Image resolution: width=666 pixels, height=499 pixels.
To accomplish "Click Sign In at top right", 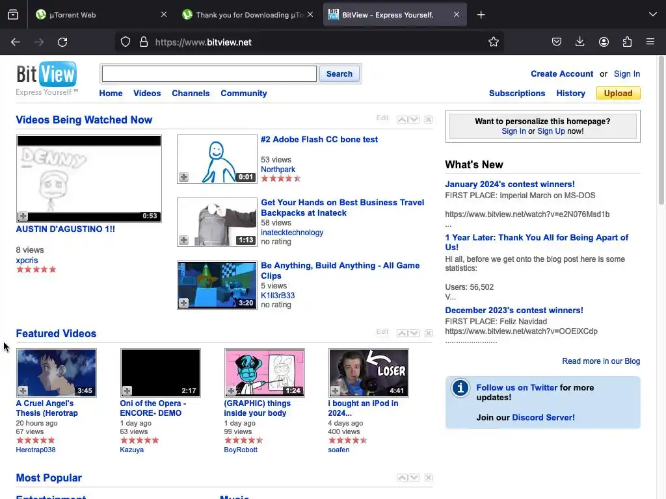I will tap(627, 74).
